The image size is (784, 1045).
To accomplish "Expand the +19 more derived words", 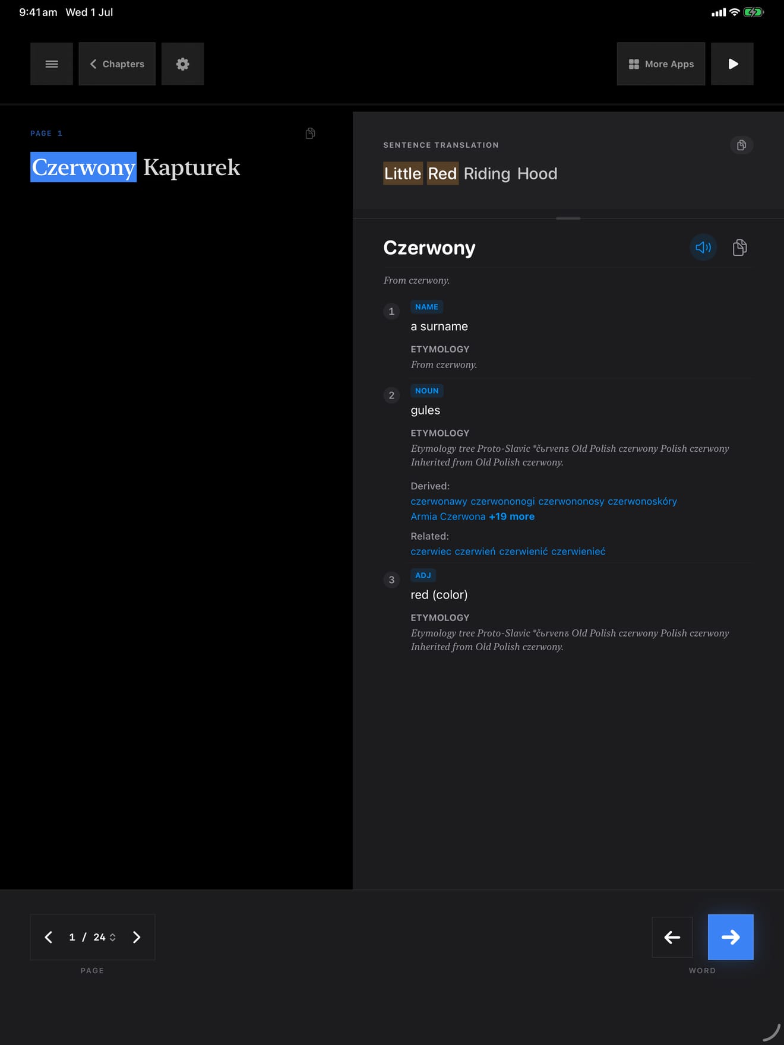I will pyautogui.click(x=511, y=517).
